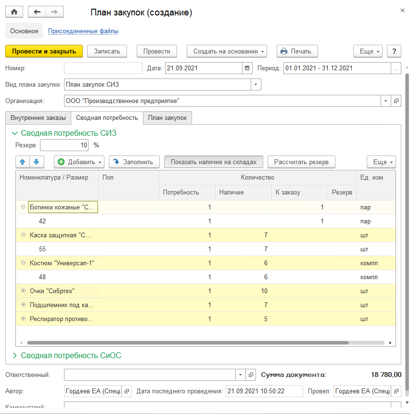
Task: Go back with the left arrow
Action: (x=37, y=12)
